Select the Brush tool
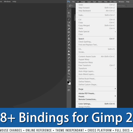Viewport: 133px width, 133px height. click(69, 35)
